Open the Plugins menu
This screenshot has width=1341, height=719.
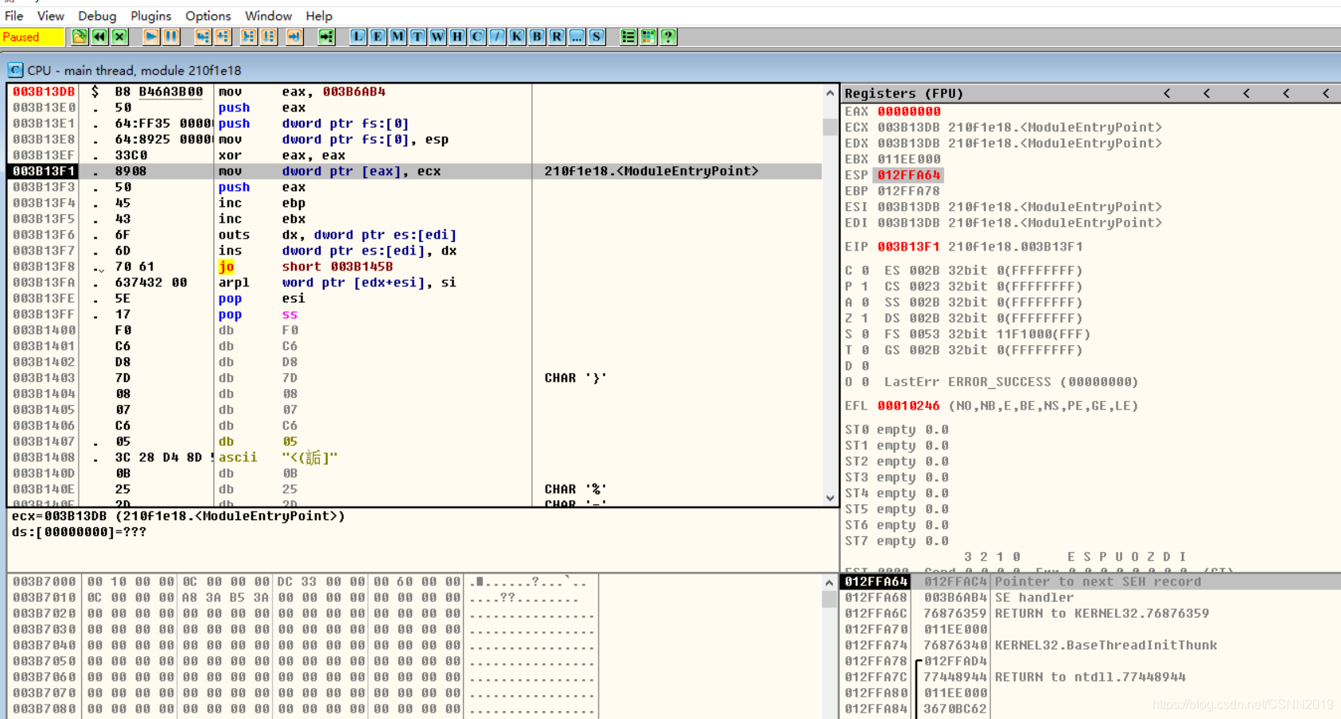tap(151, 16)
